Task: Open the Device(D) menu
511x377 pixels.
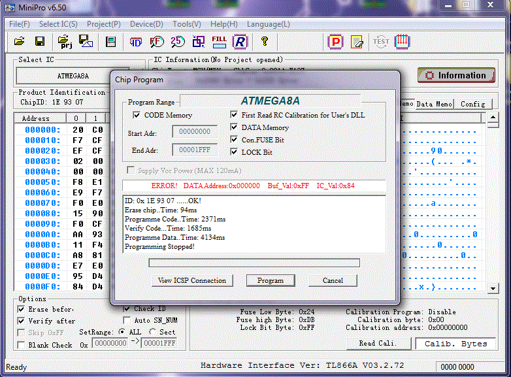Action: (x=146, y=24)
